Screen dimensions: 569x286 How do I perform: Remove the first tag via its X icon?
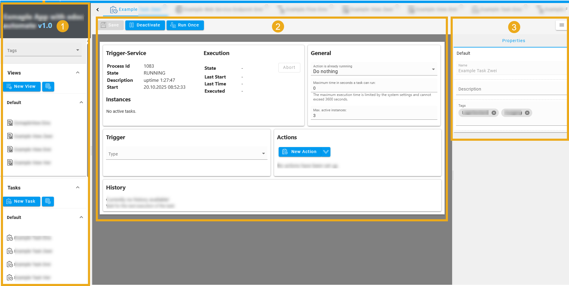tap(494, 112)
